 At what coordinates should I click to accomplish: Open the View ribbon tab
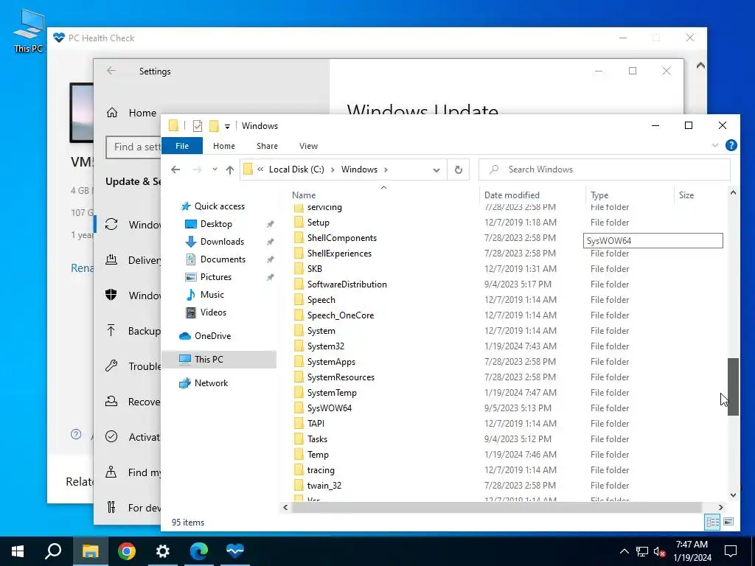[308, 146]
